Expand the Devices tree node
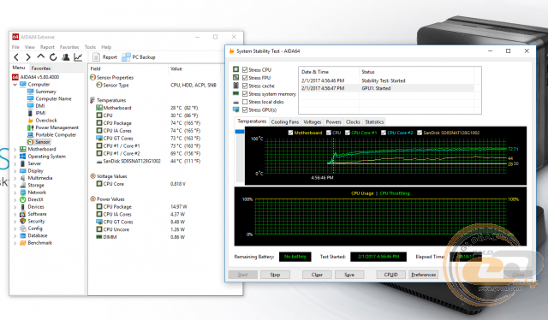This screenshot has width=548, height=320. pos(15,207)
